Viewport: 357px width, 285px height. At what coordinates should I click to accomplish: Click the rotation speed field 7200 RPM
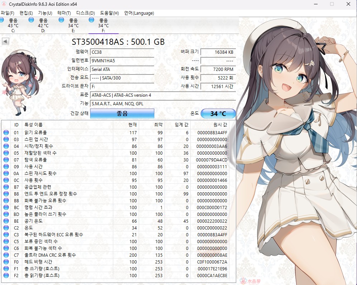[x=218, y=69]
